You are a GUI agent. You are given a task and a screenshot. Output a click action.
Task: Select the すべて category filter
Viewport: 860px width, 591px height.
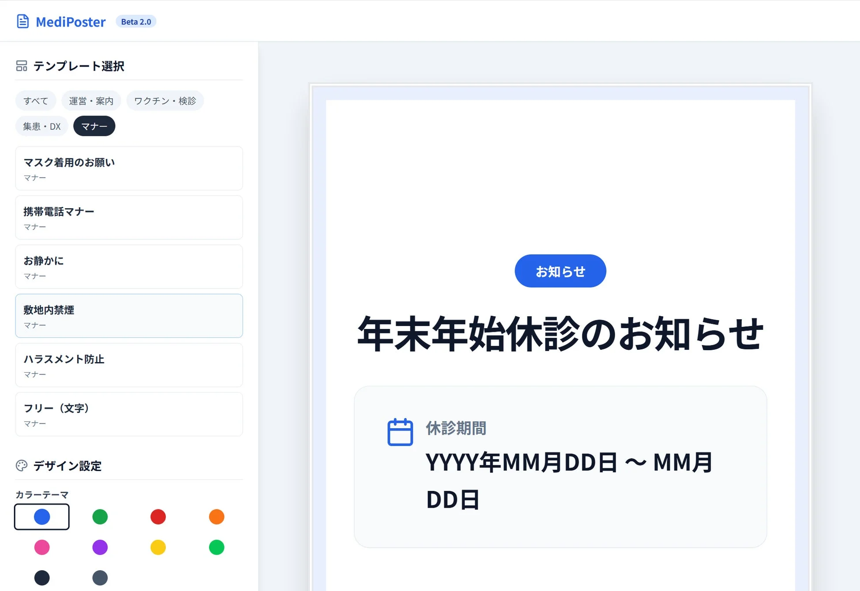click(x=36, y=101)
